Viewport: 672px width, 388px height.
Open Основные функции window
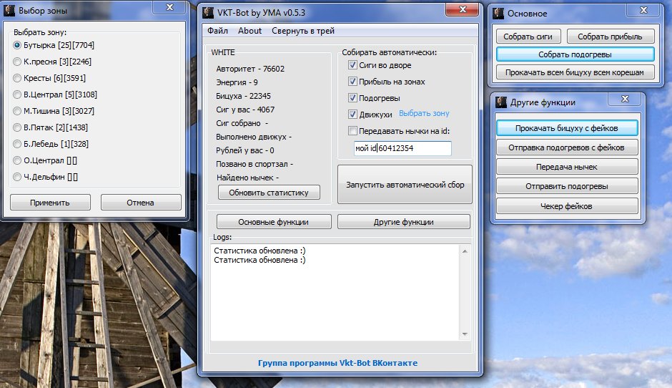point(274,222)
